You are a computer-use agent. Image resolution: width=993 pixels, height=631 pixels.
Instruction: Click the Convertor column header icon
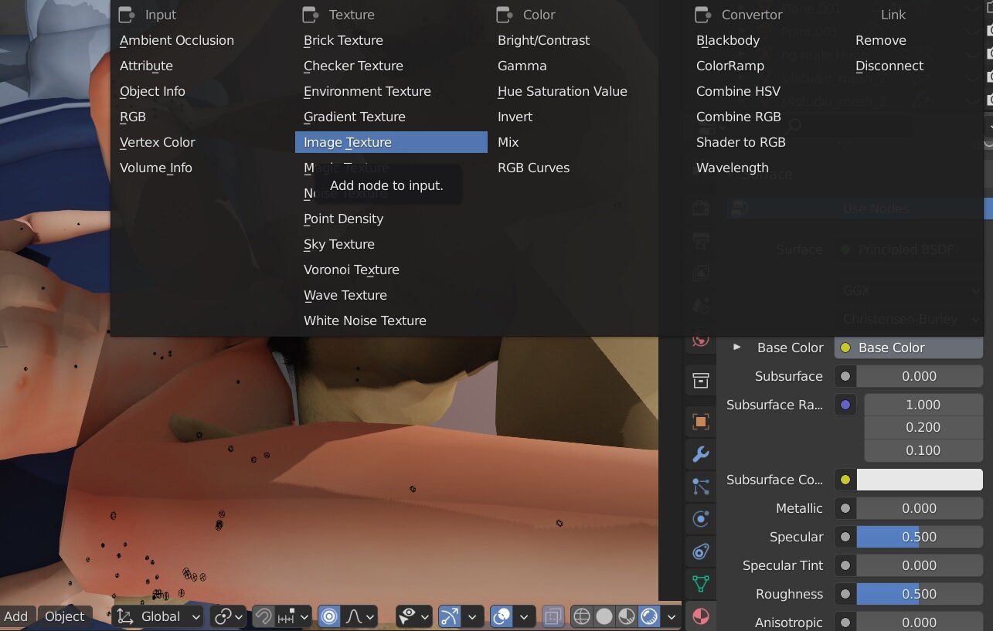click(703, 15)
